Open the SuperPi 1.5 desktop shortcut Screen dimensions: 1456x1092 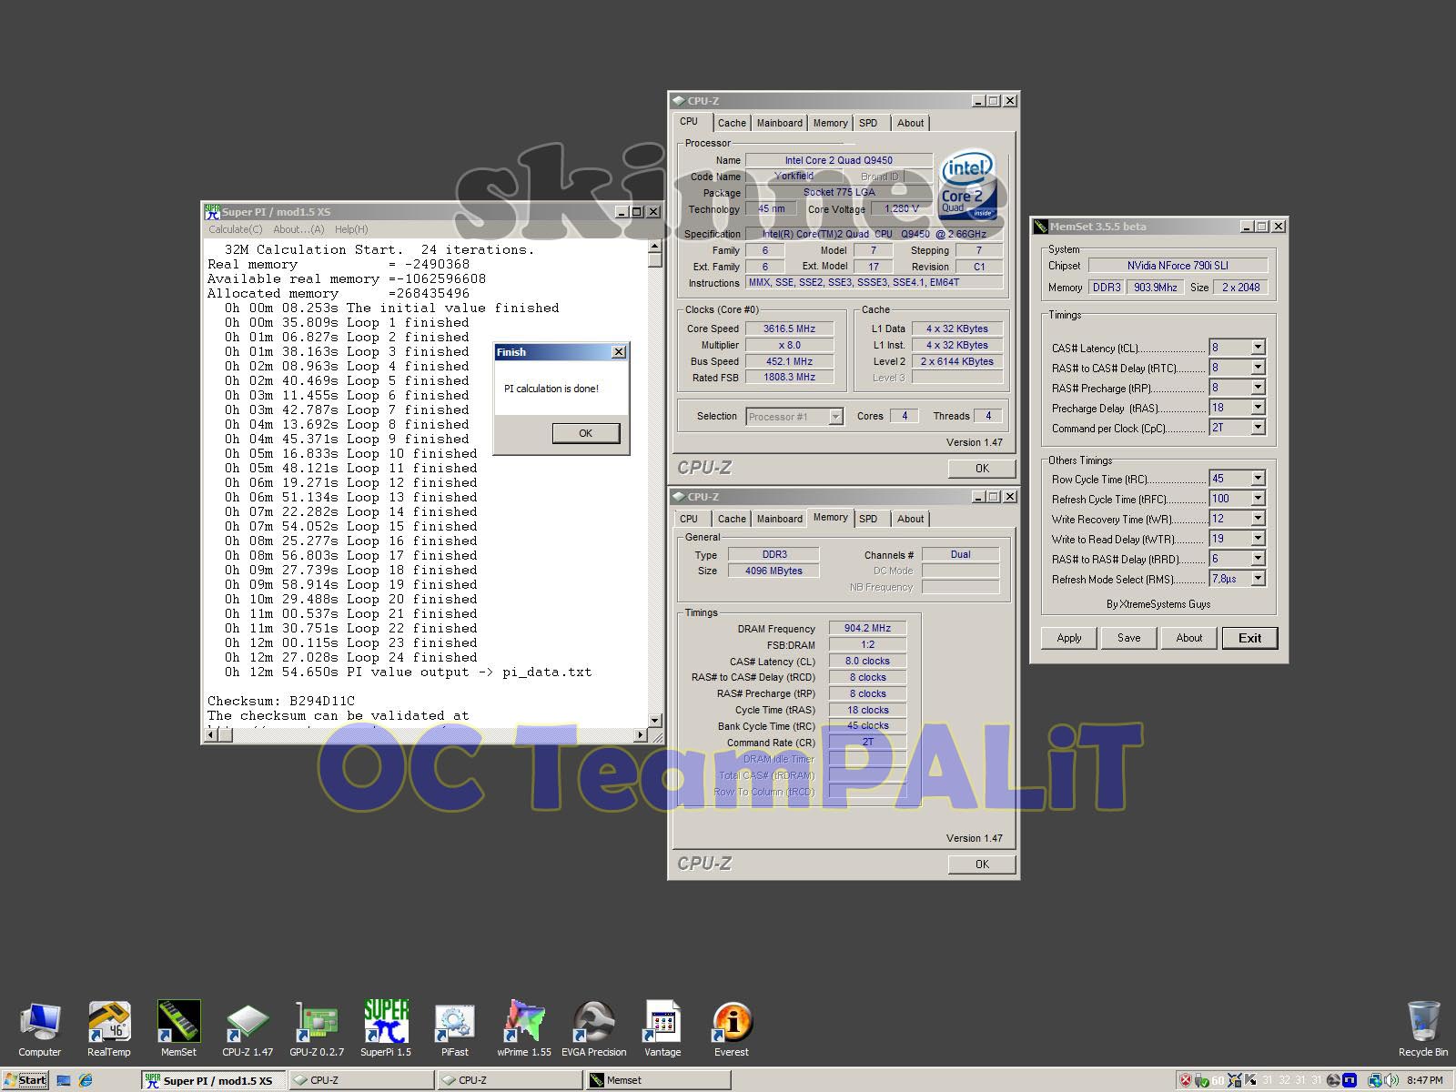click(x=386, y=1029)
